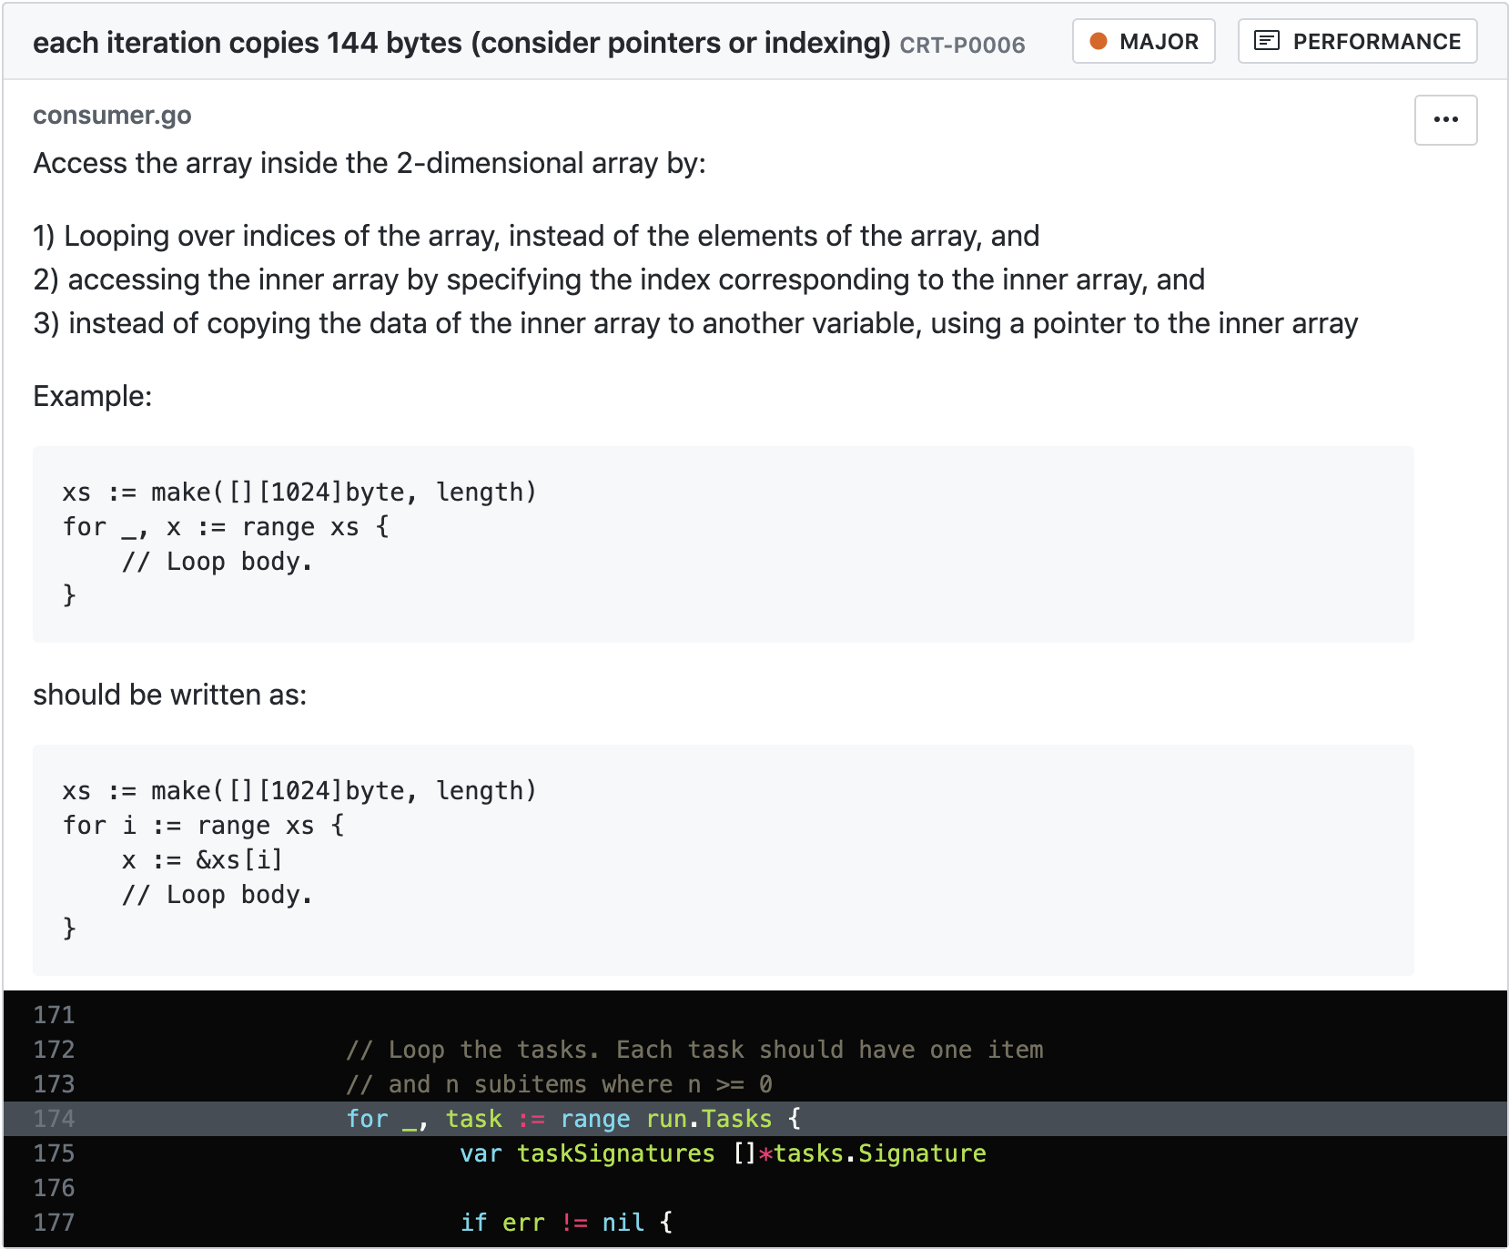Click the 'if err != nil' code line

point(565,1223)
